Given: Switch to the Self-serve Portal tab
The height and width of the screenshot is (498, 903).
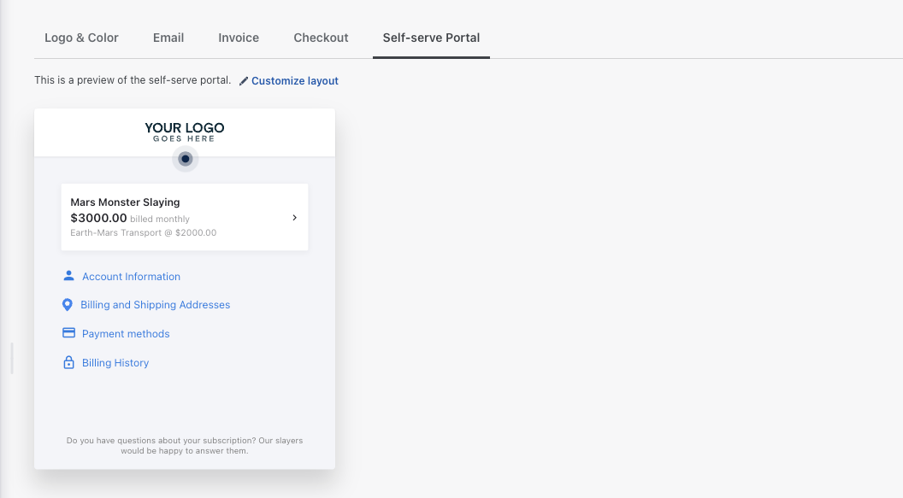Looking at the screenshot, I should (431, 38).
